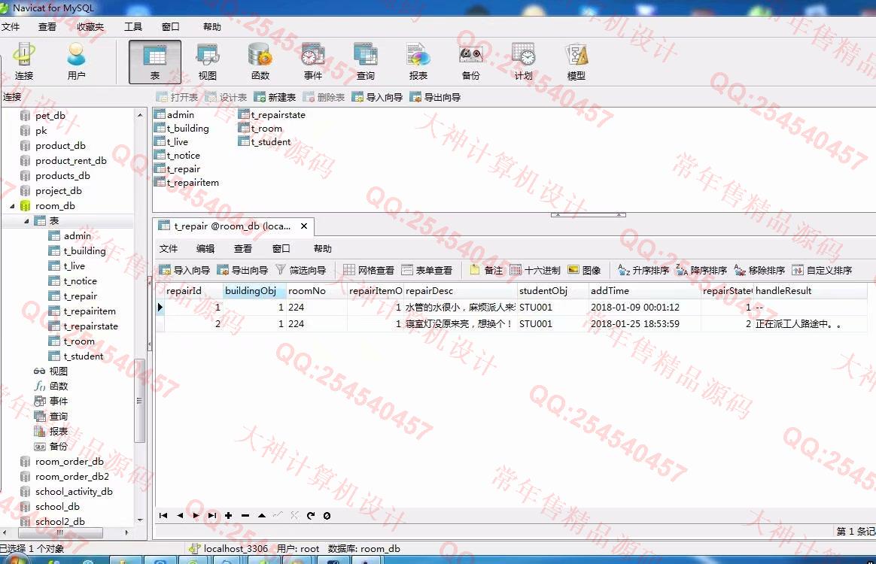Open 自定义排序 custom sort
The height and width of the screenshot is (564, 876).
[x=823, y=270]
